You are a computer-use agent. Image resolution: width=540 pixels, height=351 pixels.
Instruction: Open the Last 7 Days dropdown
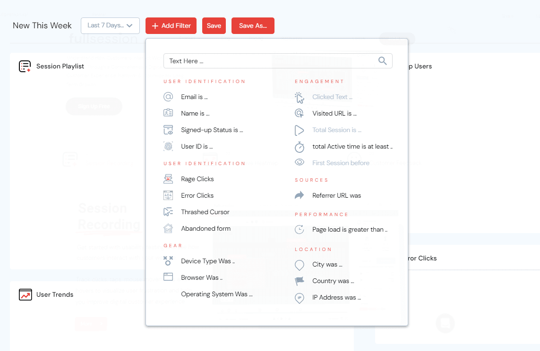[x=110, y=25]
